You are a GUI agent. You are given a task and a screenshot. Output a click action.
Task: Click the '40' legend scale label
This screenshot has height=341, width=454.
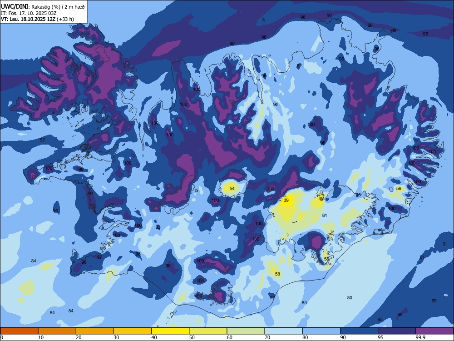click(154, 337)
